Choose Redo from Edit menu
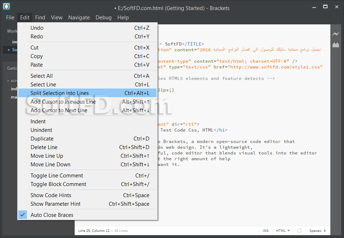Screen dimensions: 344x238 coord(87,37)
